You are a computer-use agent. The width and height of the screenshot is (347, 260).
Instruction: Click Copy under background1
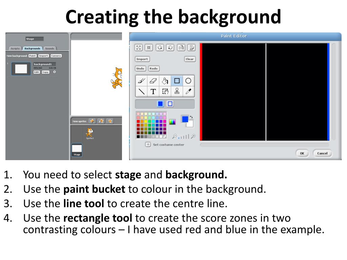click(x=45, y=72)
